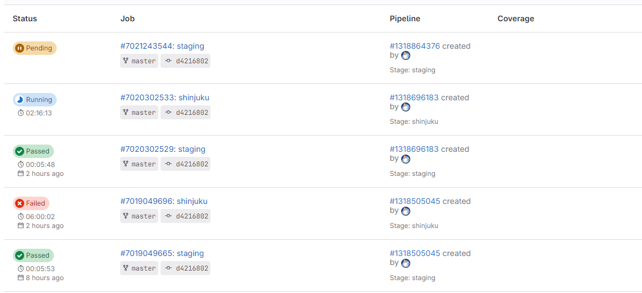Open job #7019049696: shinjuku link
This screenshot has height=293, width=642.
tap(164, 201)
